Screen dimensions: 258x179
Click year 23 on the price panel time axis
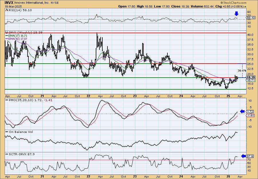[135, 96]
